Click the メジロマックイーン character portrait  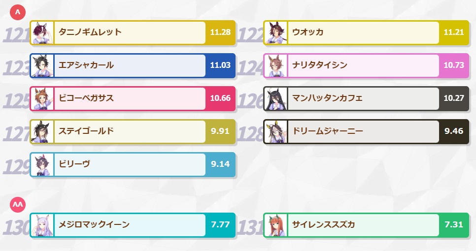(42, 225)
